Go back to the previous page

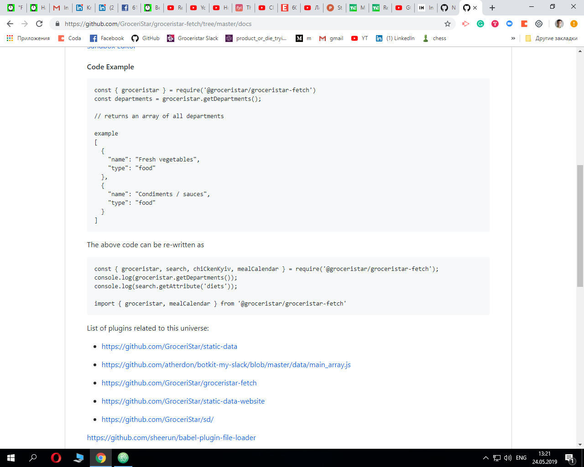click(10, 24)
